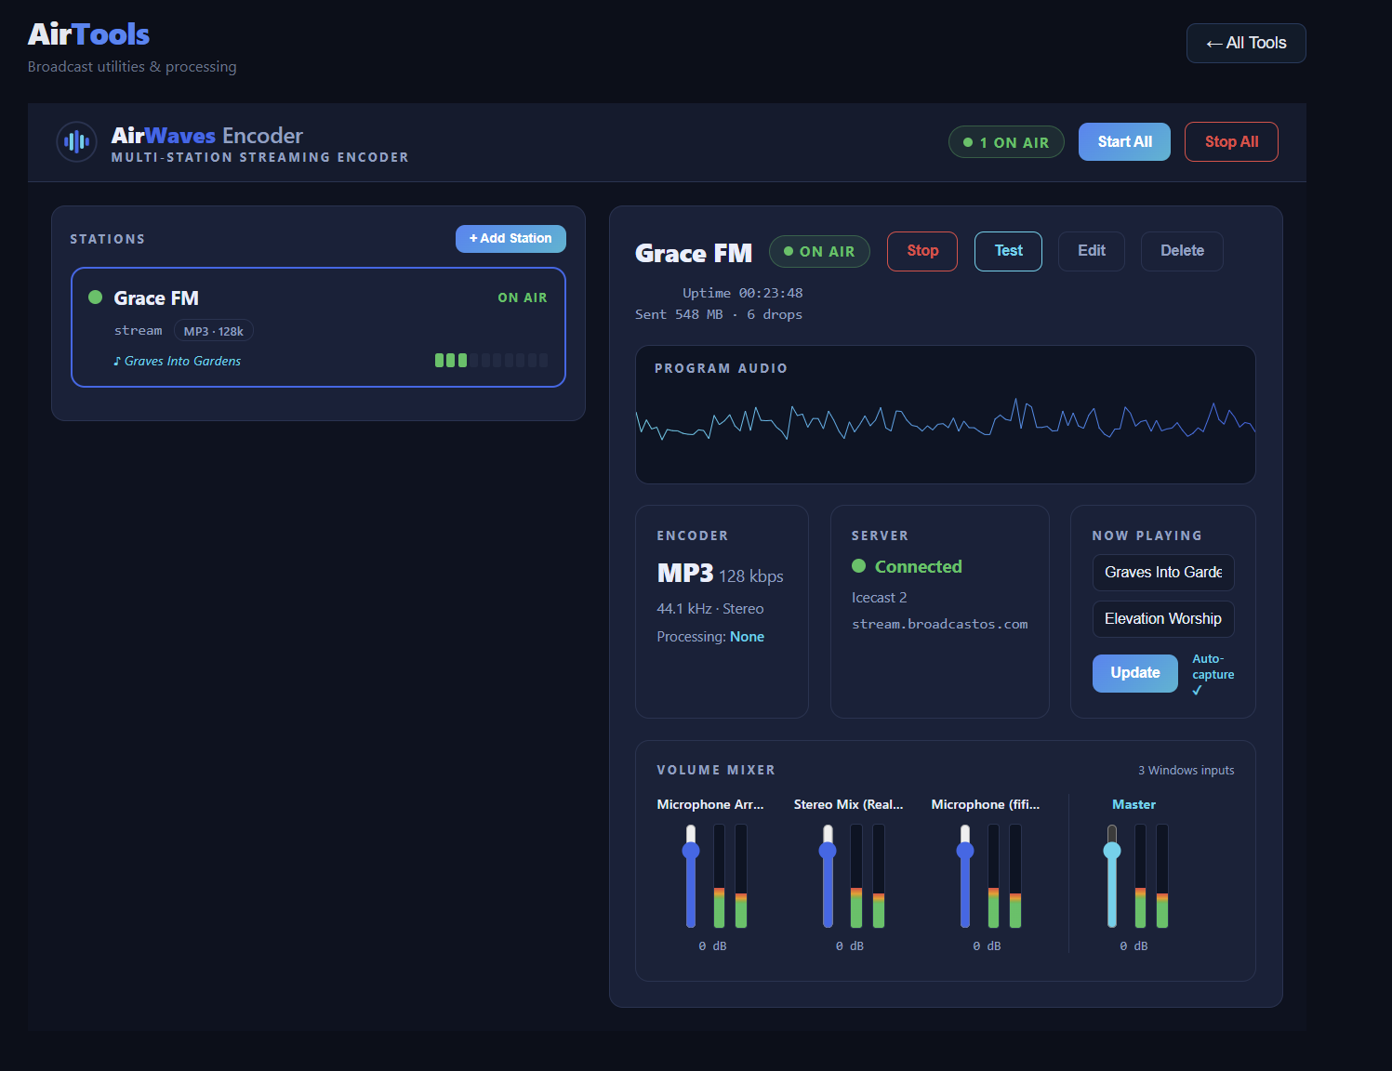The height and width of the screenshot is (1071, 1392).
Task: Click the Stereo Mix volume slider handle
Action: [828, 851]
